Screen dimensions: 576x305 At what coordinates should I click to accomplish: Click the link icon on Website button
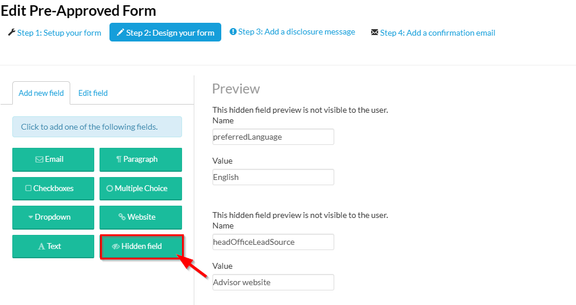point(122,217)
